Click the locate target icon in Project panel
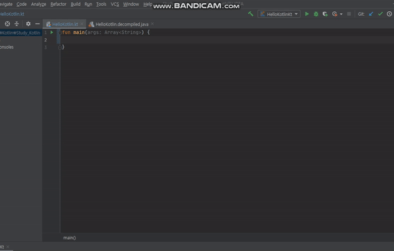394x251 pixels. pyautogui.click(x=7, y=24)
